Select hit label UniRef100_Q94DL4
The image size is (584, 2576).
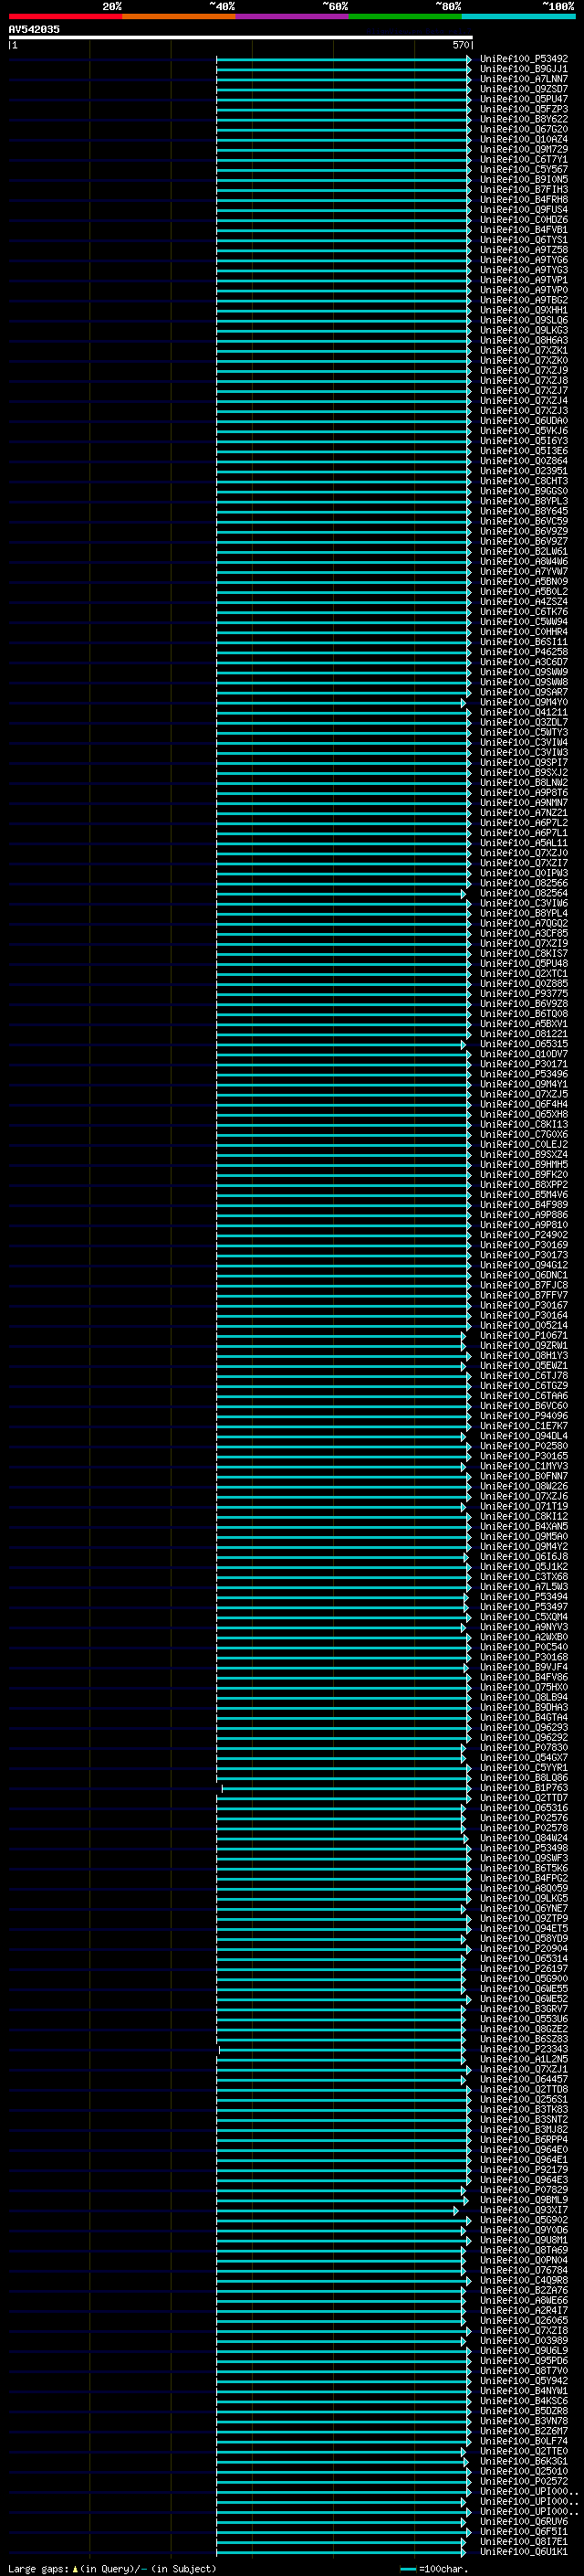(524, 1435)
